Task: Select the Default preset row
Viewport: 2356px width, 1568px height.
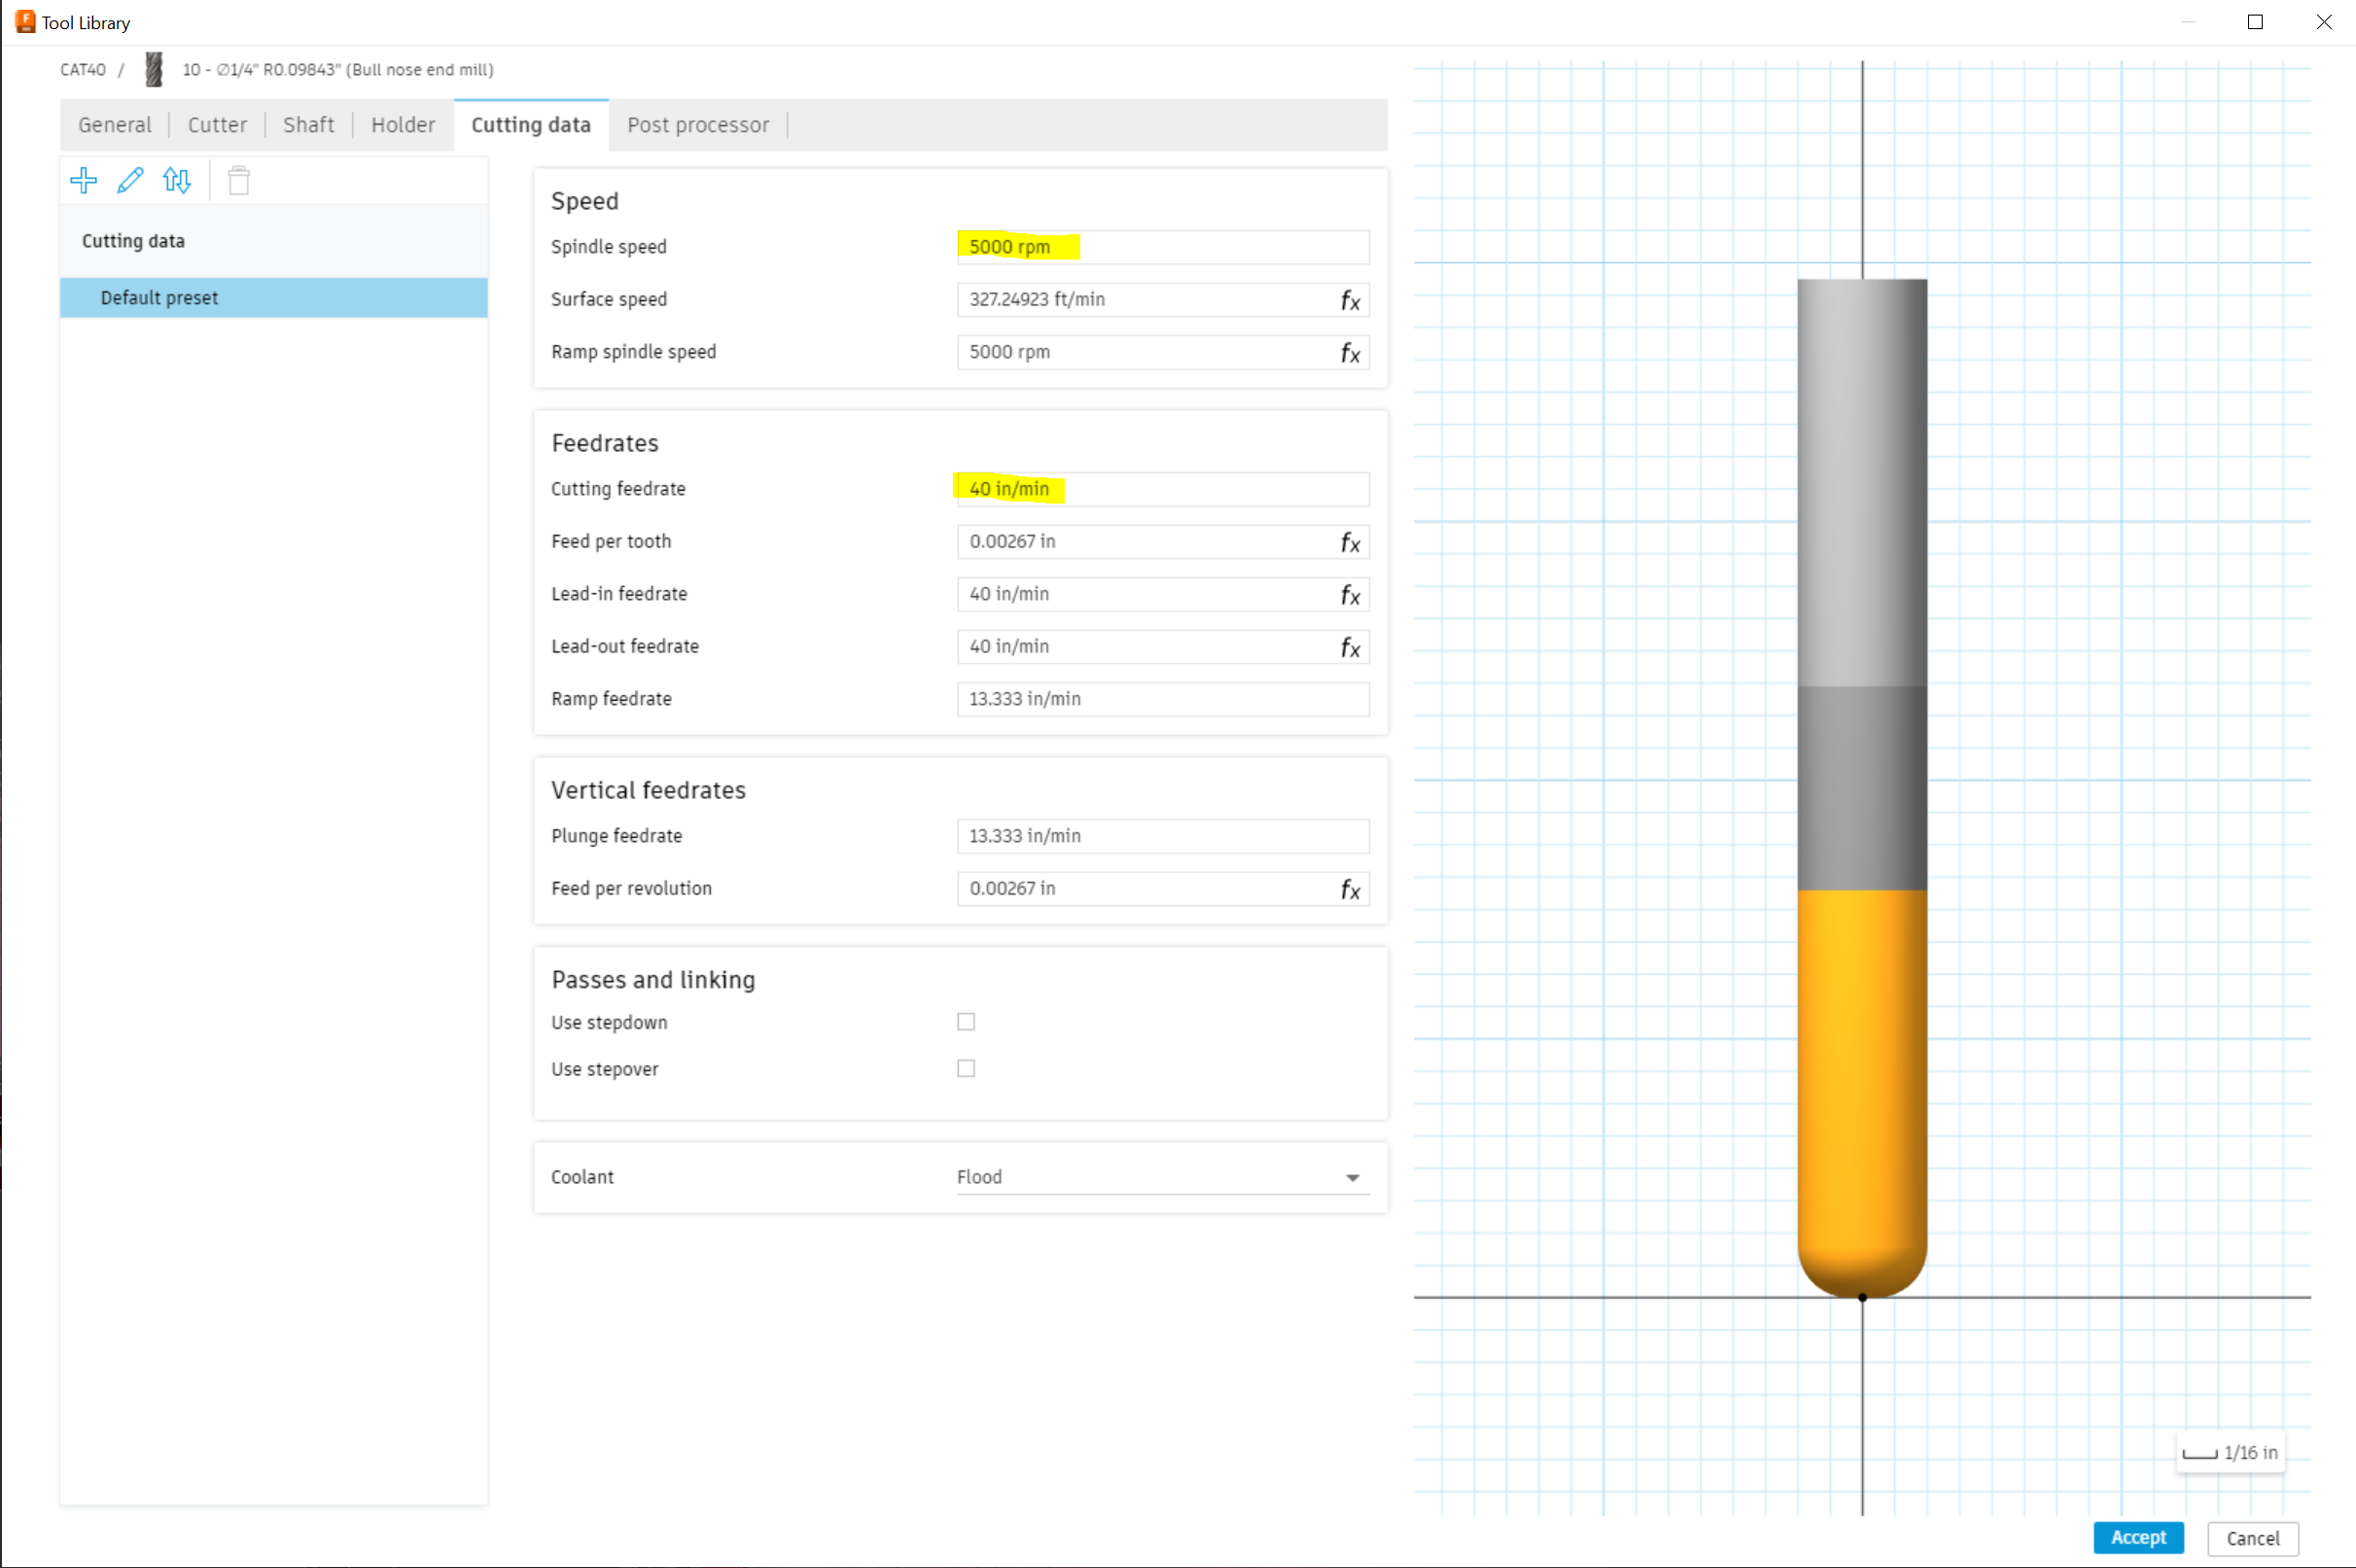Action: pyautogui.click(x=274, y=298)
